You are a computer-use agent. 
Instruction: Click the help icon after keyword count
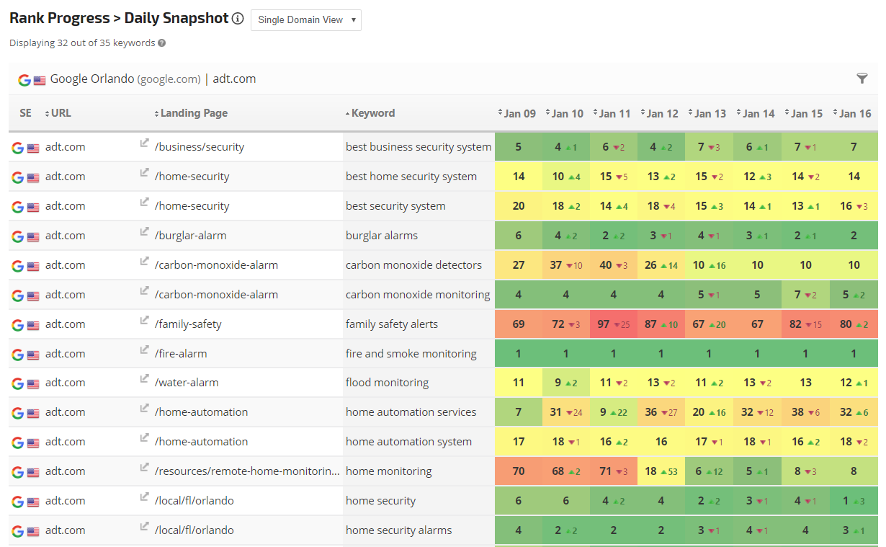click(x=162, y=43)
